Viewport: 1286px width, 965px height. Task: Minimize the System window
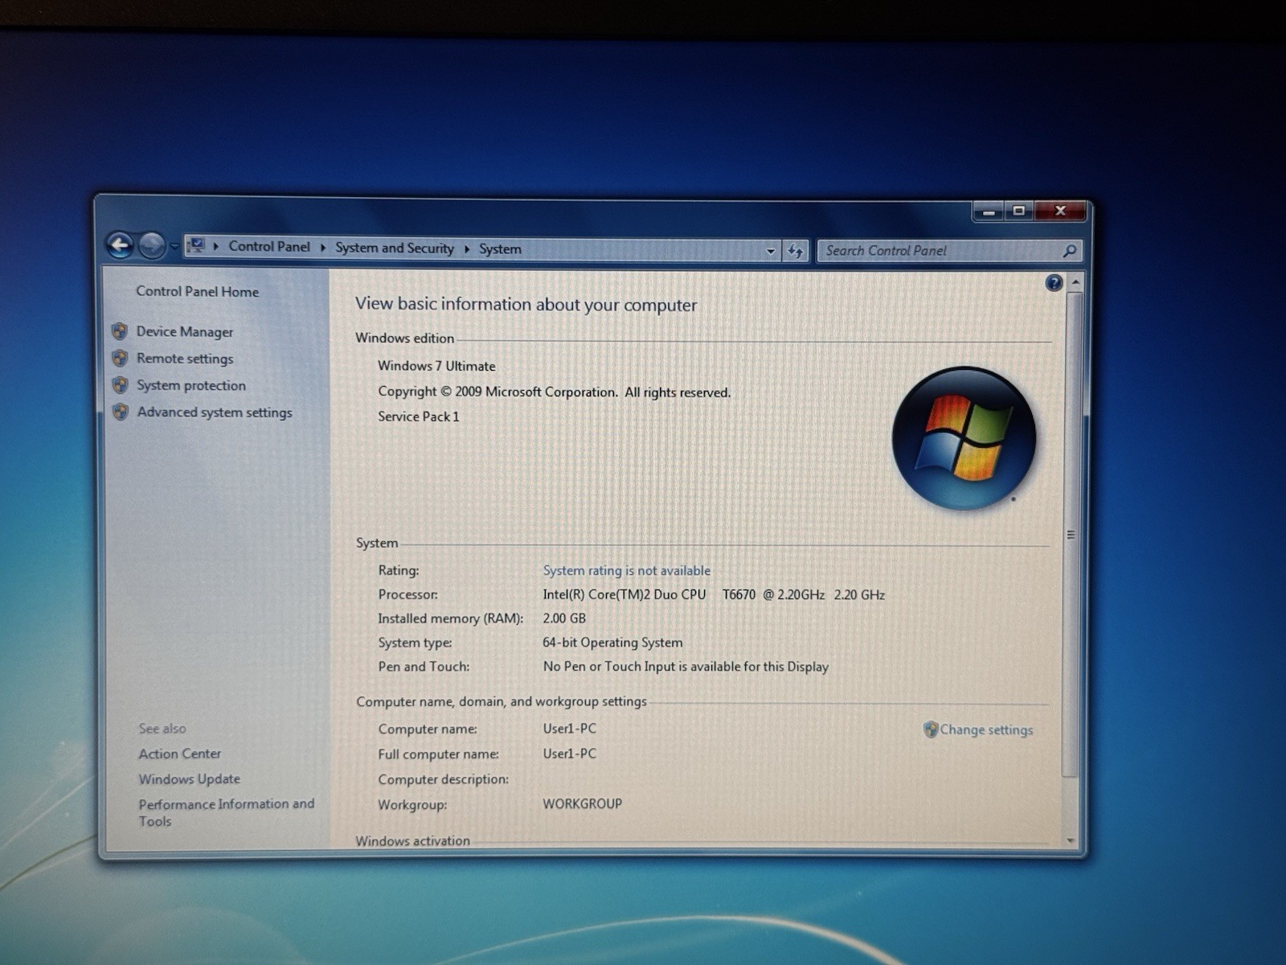pyautogui.click(x=988, y=211)
